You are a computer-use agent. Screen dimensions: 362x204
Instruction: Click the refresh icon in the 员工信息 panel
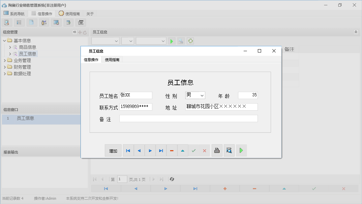click(190, 41)
